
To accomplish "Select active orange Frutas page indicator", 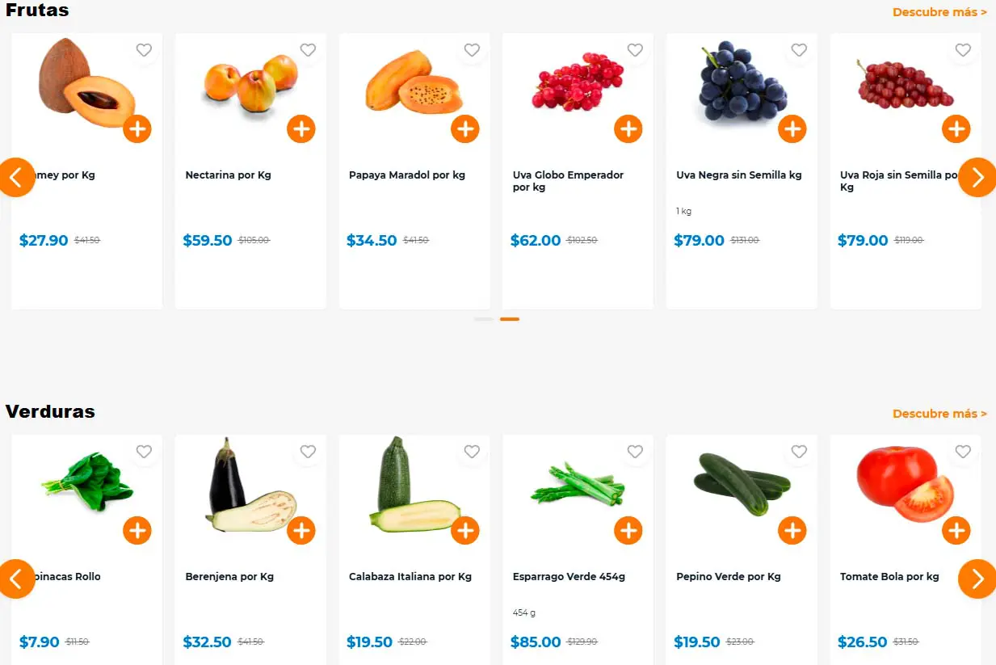I will (x=510, y=319).
